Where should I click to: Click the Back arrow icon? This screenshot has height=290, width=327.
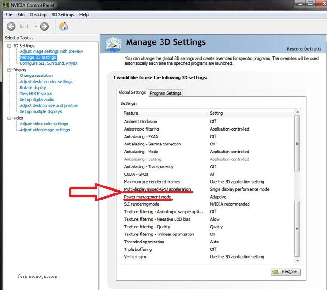click(11, 27)
